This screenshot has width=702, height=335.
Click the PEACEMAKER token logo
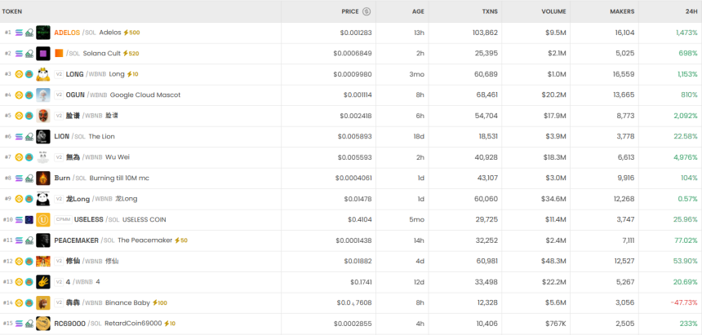coord(43,240)
